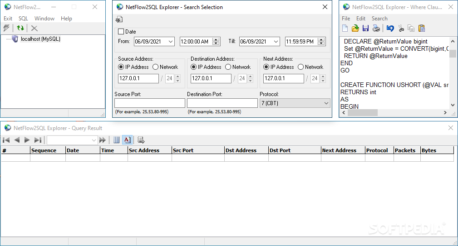Screen dimensions: 458x246
Task: Click the Next Address column header
Action: (x=343, y=150)
